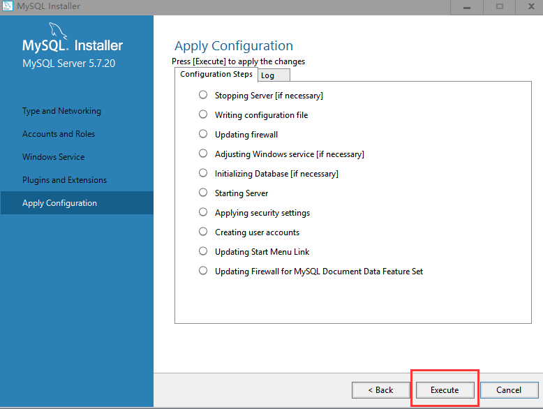Image resolution: width=543 pixels, height=409 pixels.
Task: Click radio circle for Starting Server
Action: (203, 193)
